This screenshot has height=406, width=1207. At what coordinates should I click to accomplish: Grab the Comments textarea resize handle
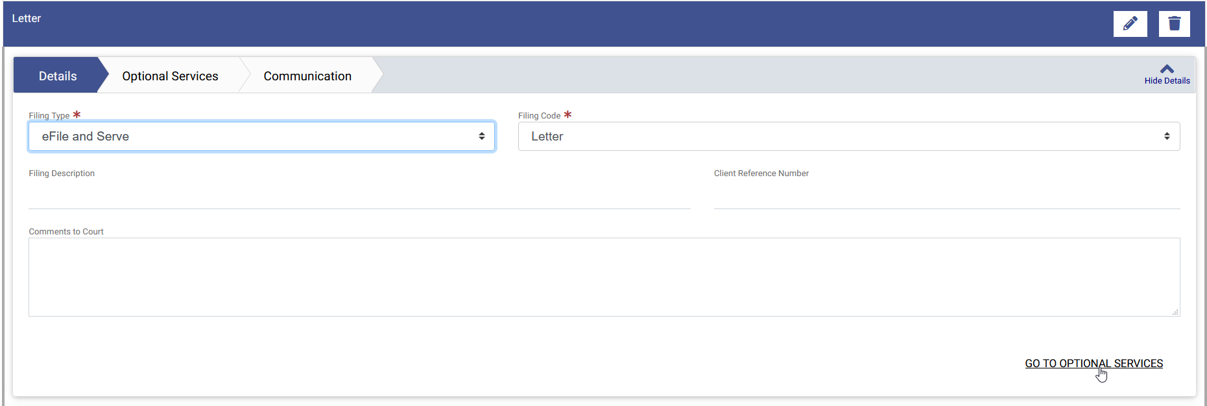(1175, 312)
